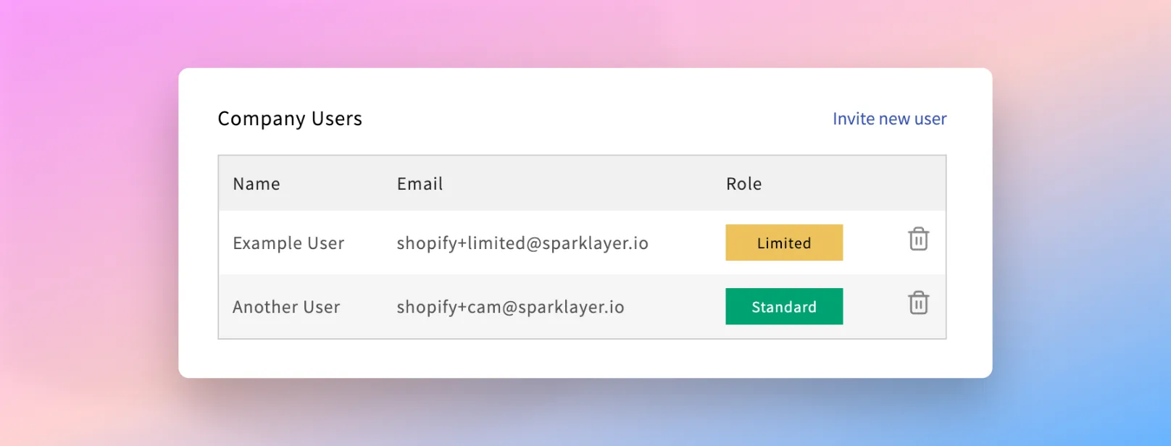Select the Example User name cell
The height and width of the screenshot is (446, 1171).
click(x=288, y=243)
